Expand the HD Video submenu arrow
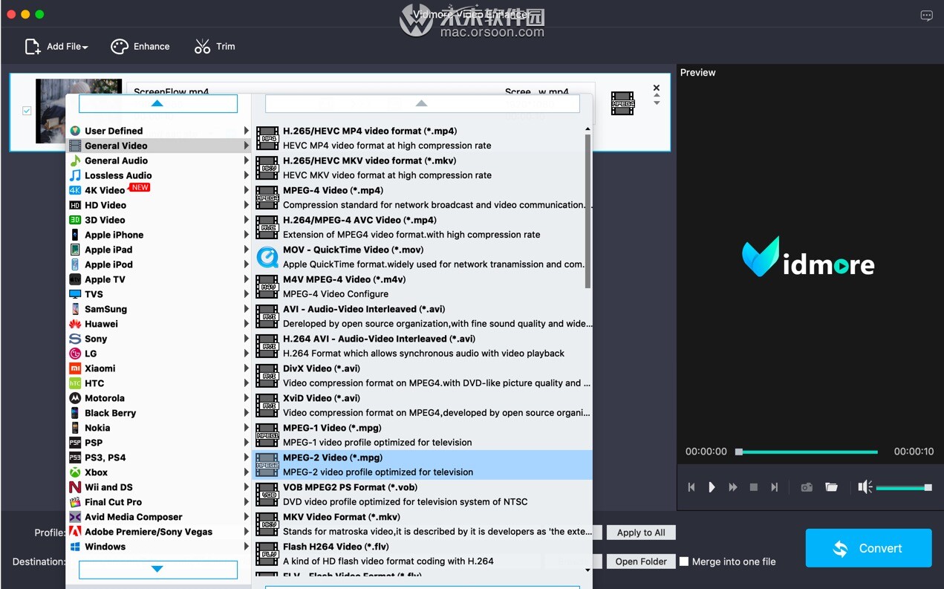Image resolution: width=944 pixels, height=589 pixels. 247,205
